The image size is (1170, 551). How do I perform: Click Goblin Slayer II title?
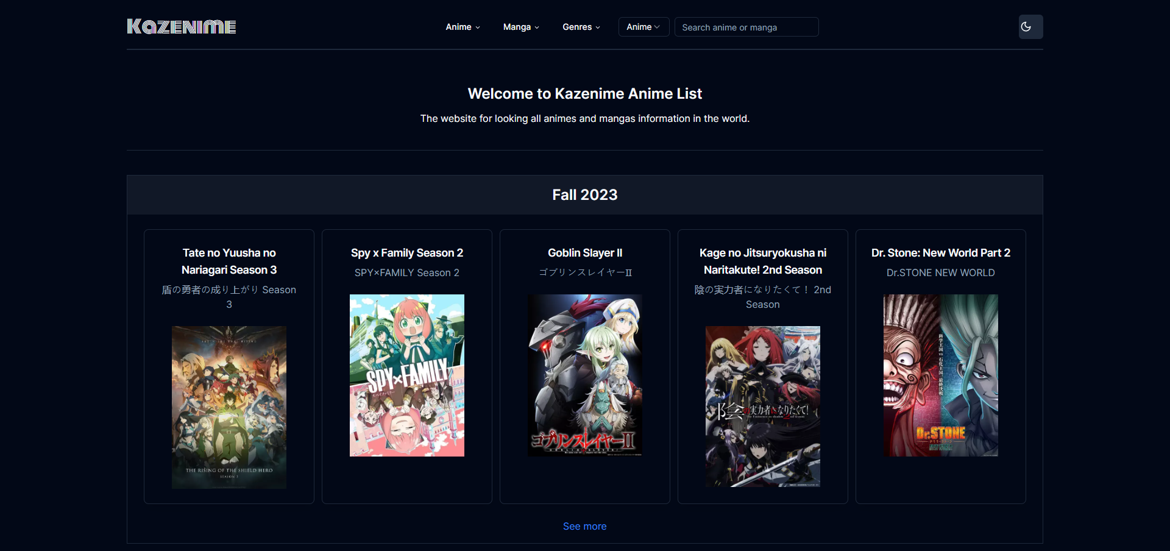[x=585, y=253]
